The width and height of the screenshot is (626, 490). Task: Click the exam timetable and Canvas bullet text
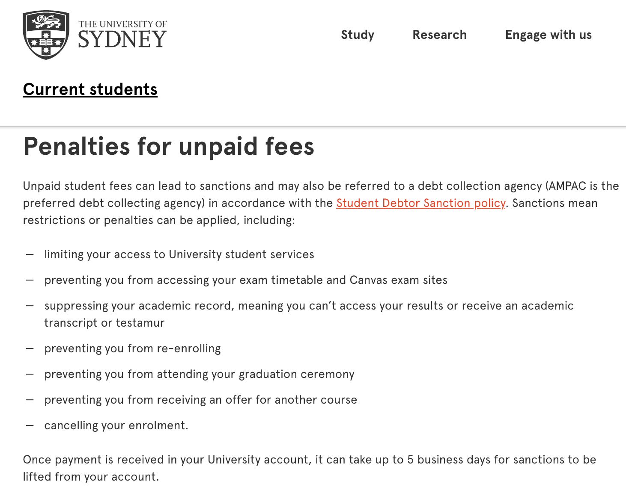tap(246, 280)
